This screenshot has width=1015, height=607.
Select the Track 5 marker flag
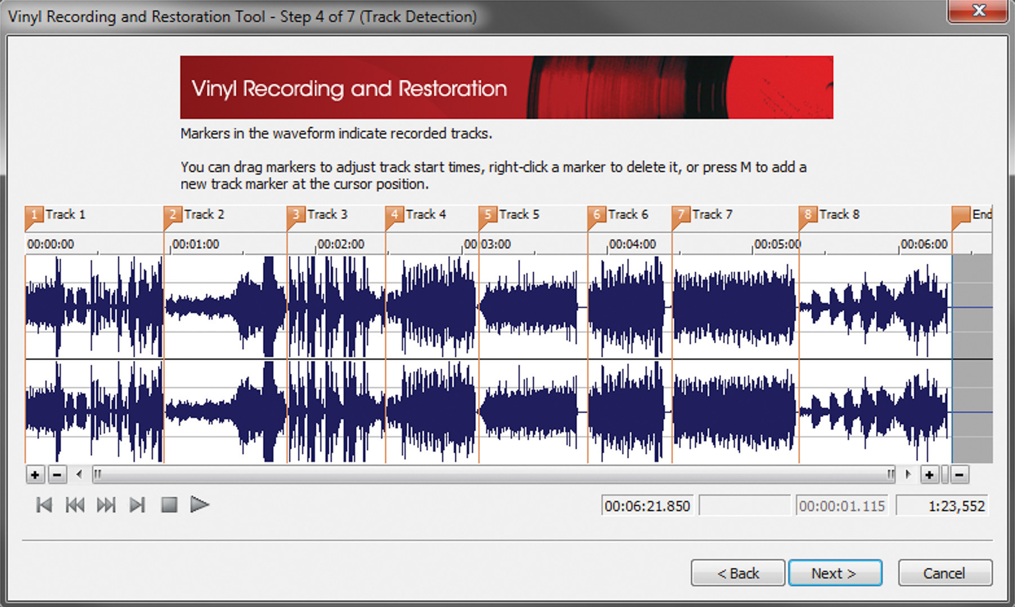(x=488, y=216)
